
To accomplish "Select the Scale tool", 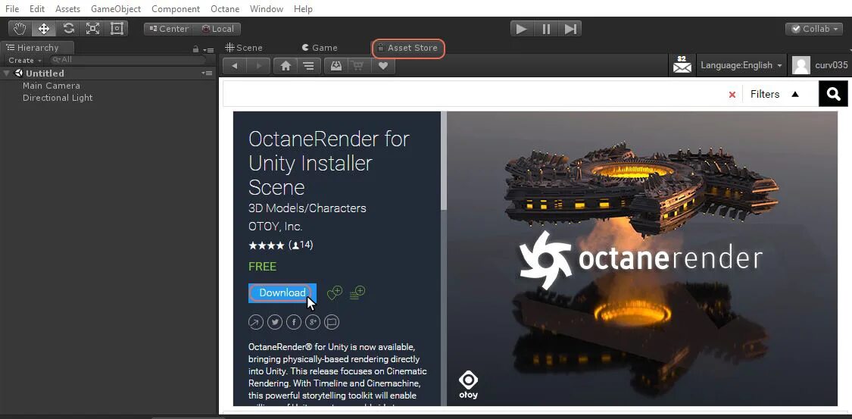I will point(92,29).
